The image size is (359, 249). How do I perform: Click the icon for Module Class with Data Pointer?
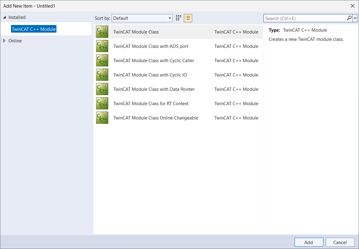tap(102, 89)
